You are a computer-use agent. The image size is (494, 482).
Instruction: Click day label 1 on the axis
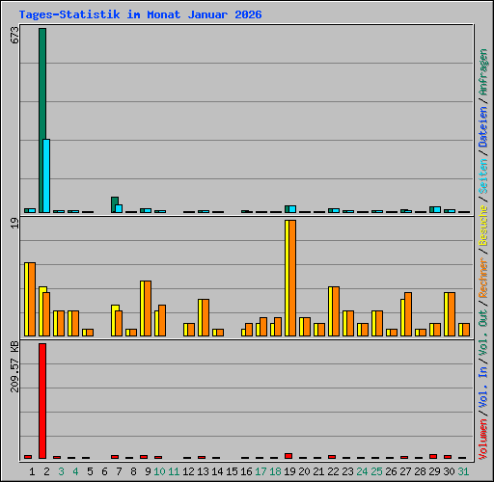(32, 471)
